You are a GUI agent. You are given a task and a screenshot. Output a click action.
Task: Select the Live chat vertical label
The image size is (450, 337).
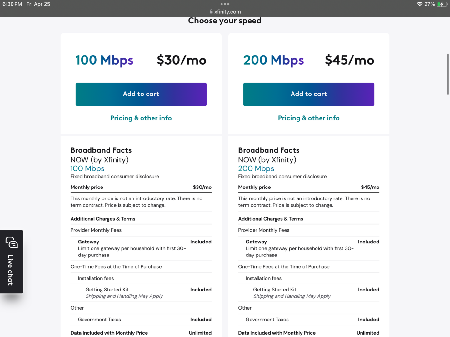click(x=10, y=270)
